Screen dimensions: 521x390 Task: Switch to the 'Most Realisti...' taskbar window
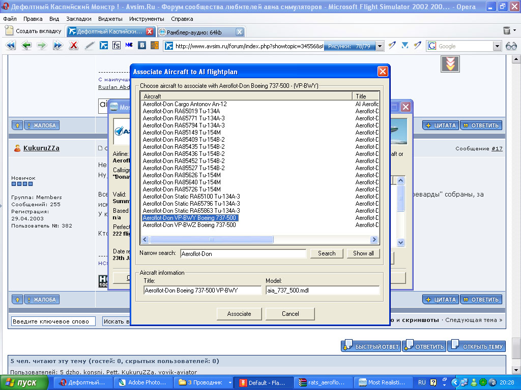383,382
